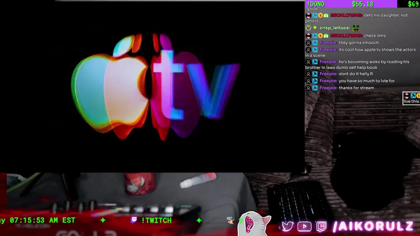Click the neon YouTube play icon
The image size is (420, 236).
point(304,226)
